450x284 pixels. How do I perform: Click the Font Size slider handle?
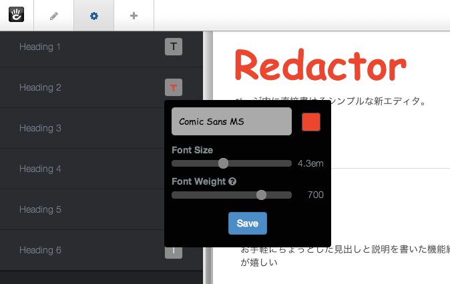point(224,163)
